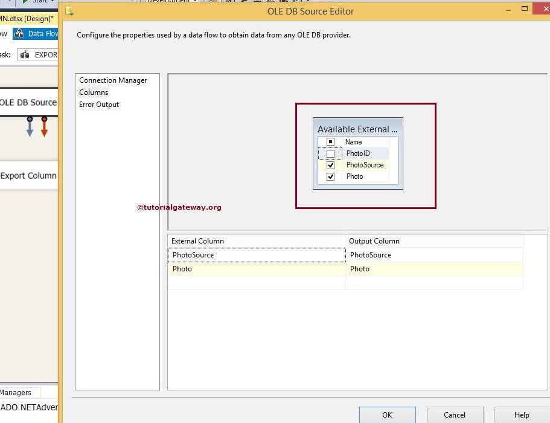The width and height of the screenshot is (550, 423).
Task: Switch to the Data Flow tab
Action: [37, 33]
